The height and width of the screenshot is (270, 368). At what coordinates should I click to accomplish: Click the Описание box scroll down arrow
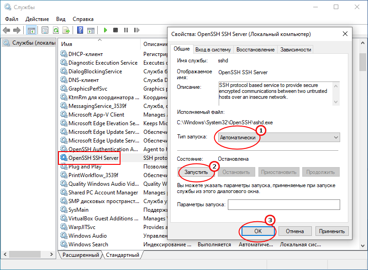point(336,102)
